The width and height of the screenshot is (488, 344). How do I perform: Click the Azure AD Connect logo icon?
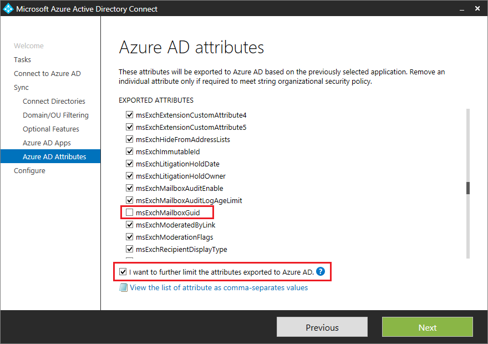pyautogui.click(x=8, y=9)
